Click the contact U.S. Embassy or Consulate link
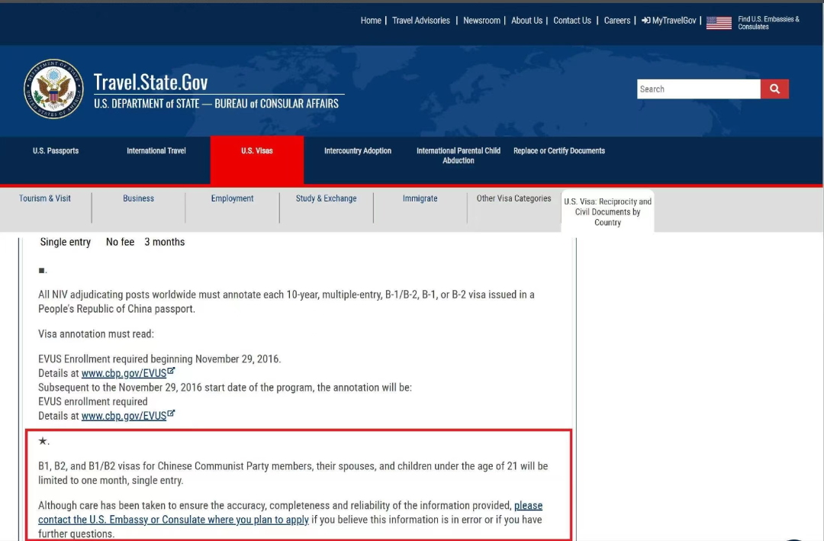 pyautogui.click(x=174, y=520)
